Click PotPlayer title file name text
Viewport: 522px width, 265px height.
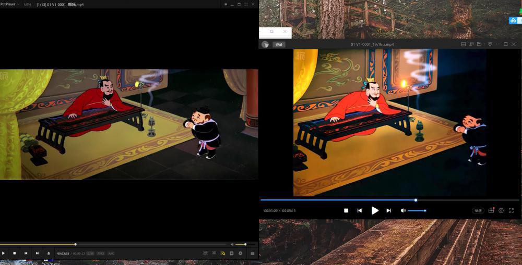(60, 5)
